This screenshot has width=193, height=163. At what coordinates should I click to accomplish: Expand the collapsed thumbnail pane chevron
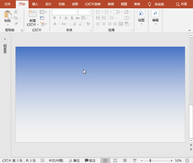5,39
